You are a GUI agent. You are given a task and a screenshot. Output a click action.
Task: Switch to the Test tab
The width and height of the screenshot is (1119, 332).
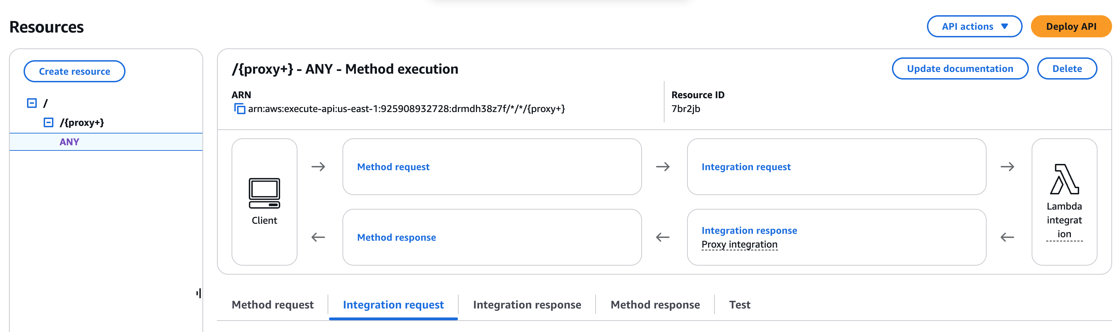click(739, 305)
